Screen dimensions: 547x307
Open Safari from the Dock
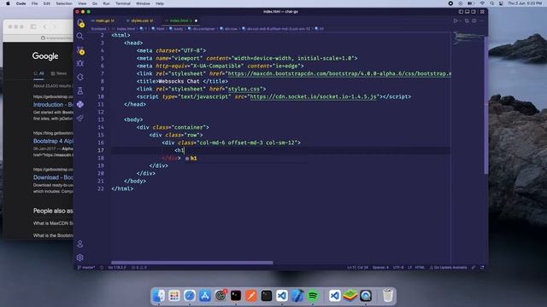[x=190, y=296]
